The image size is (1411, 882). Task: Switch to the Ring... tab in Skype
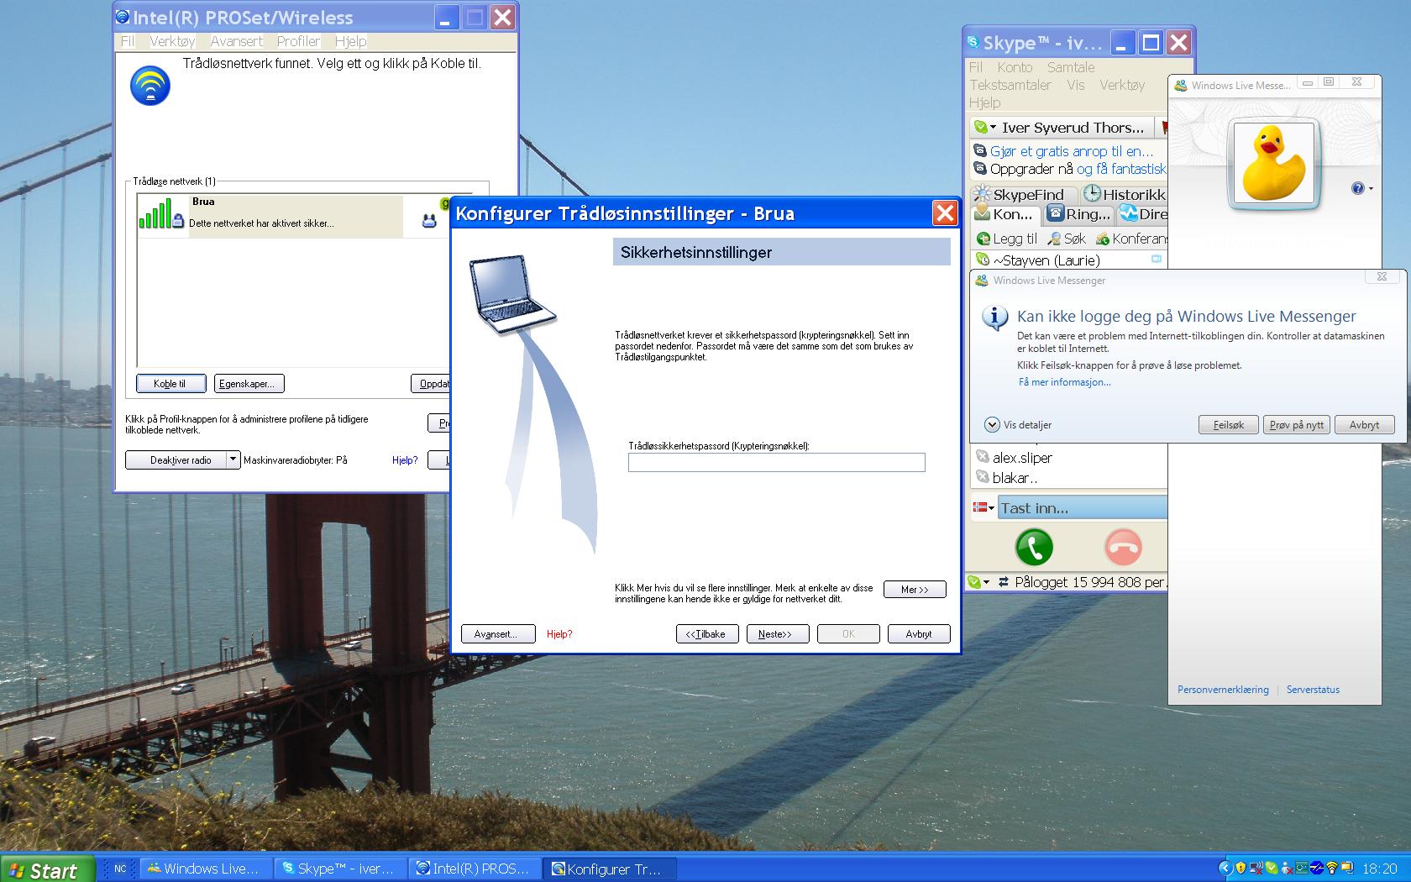tap(1079, 214)
